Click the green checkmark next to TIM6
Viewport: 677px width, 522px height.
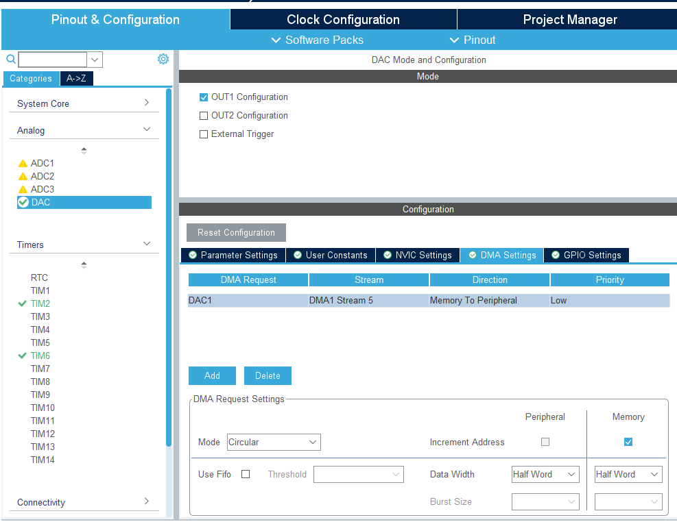[x=23, y=356]
